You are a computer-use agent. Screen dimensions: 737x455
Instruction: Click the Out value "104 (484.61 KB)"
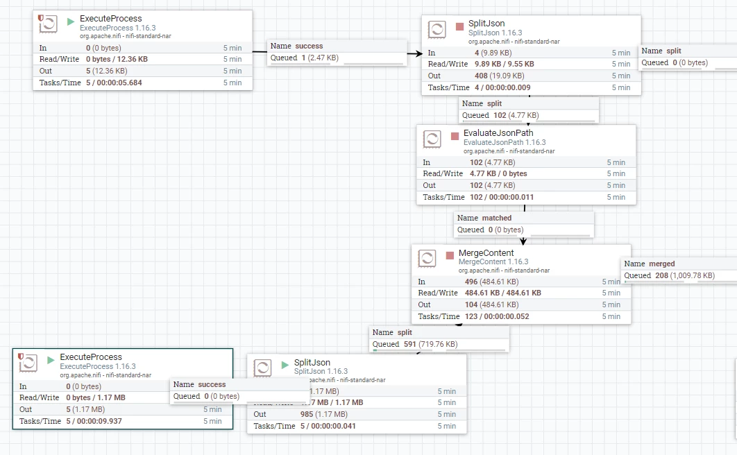point(491,304)
